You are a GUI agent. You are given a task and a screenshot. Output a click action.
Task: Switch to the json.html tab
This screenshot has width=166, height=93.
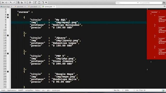coord(34,6)
